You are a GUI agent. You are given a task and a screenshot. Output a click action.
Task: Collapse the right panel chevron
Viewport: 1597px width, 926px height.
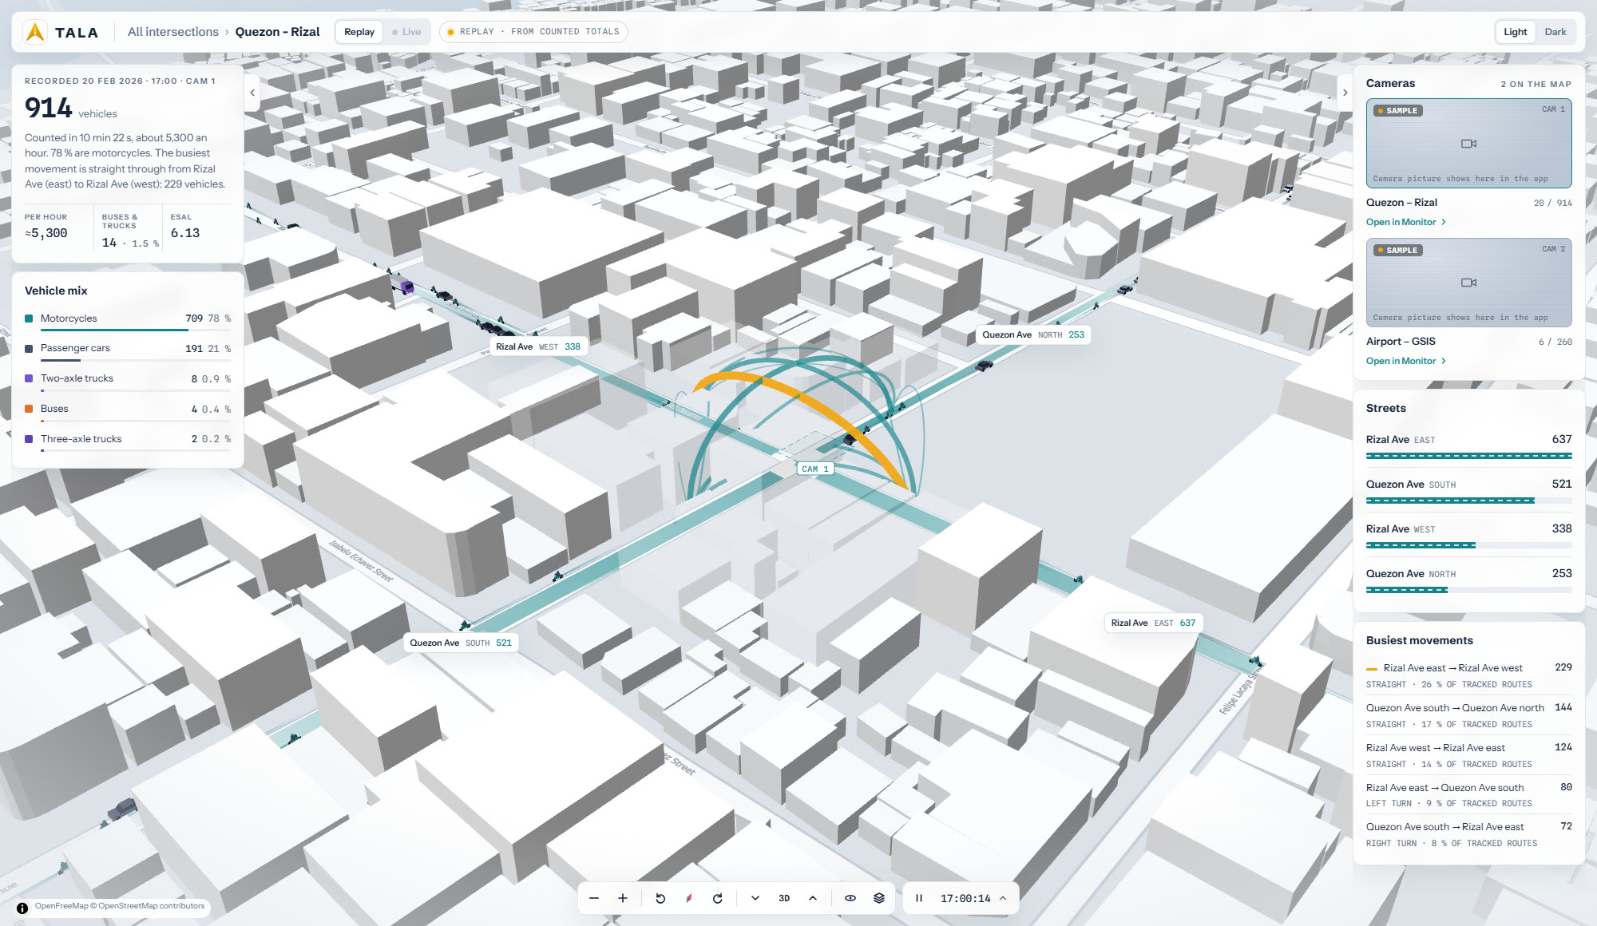1345,93
